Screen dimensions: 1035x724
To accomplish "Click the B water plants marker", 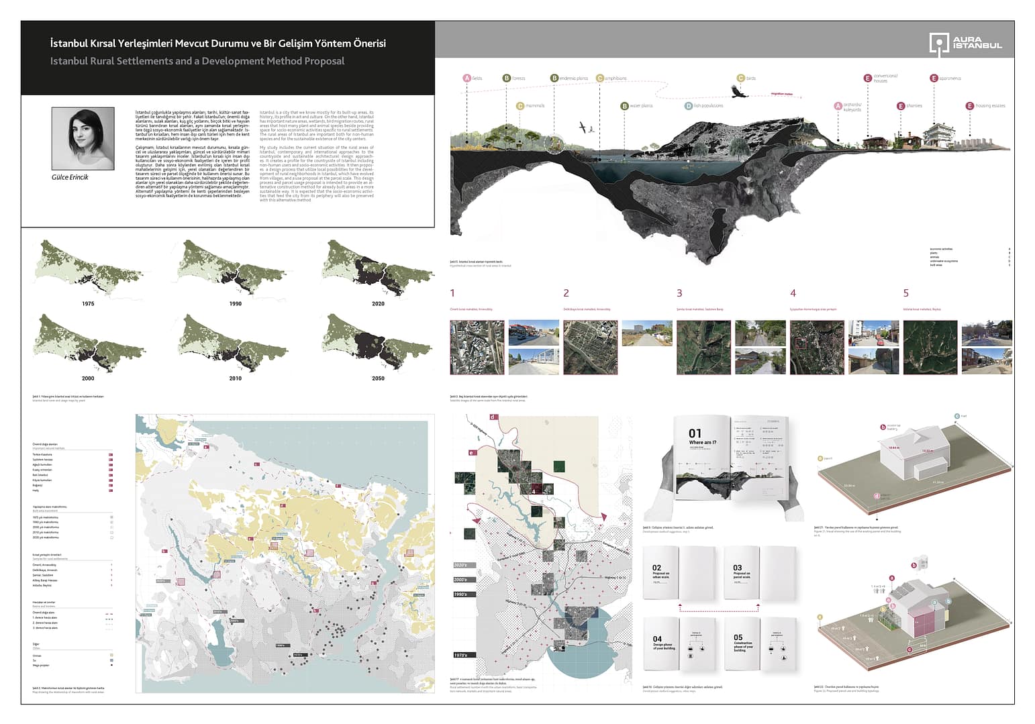I will coord(624,106).
